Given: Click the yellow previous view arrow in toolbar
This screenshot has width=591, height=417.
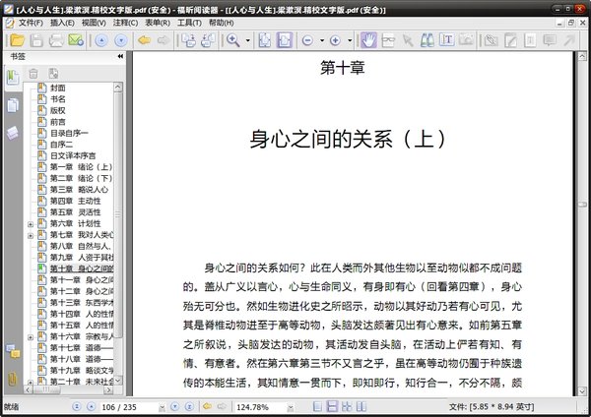Looking at the screenshot, I should coord(145,40).
